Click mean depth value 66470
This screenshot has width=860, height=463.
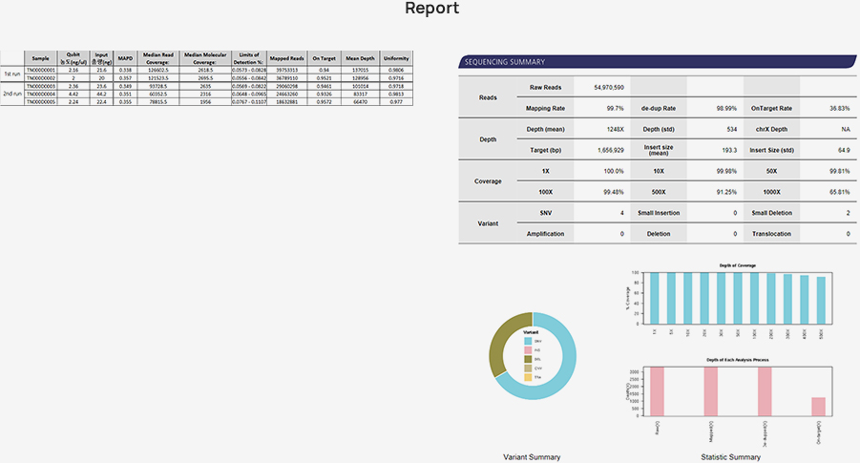pos(361,102)
